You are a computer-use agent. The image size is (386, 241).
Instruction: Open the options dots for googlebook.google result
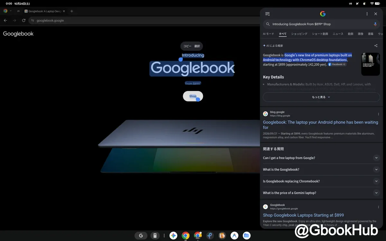[378, 207]
